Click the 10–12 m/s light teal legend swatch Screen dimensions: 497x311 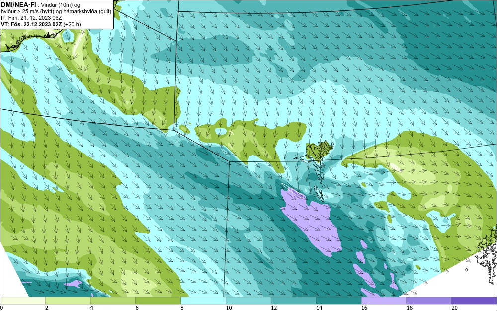coord(248,300)
